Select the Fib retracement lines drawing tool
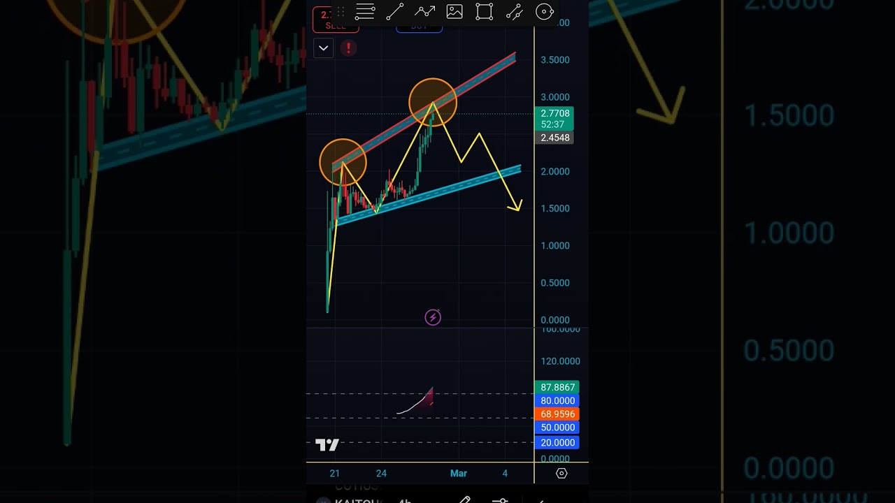The height and width of the screenshot is (503, 895). click(x=365, y=11)
